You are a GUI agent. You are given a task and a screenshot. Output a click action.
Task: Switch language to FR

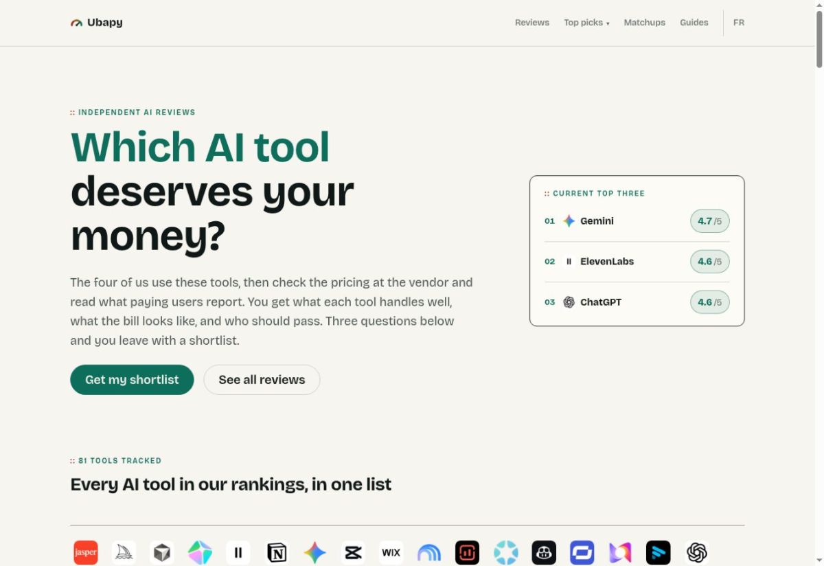[x=739, y=23]
